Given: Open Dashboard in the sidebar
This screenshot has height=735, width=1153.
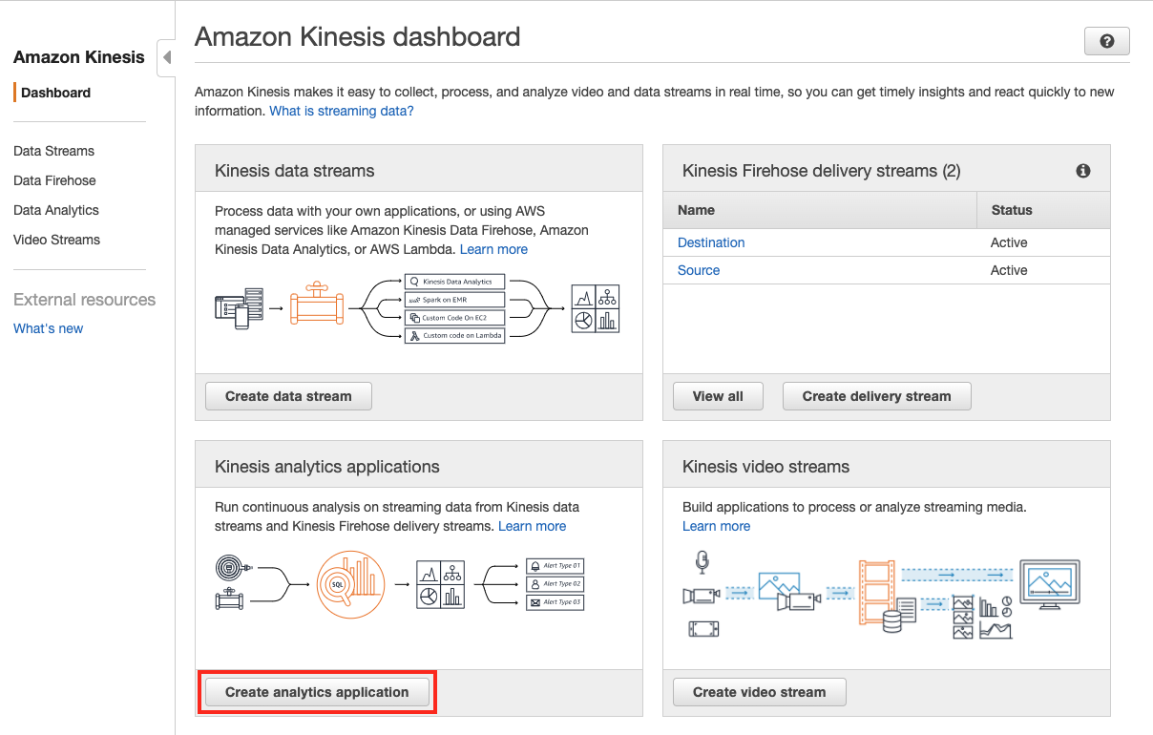Looking at the screenshot, I should [55, 93].
